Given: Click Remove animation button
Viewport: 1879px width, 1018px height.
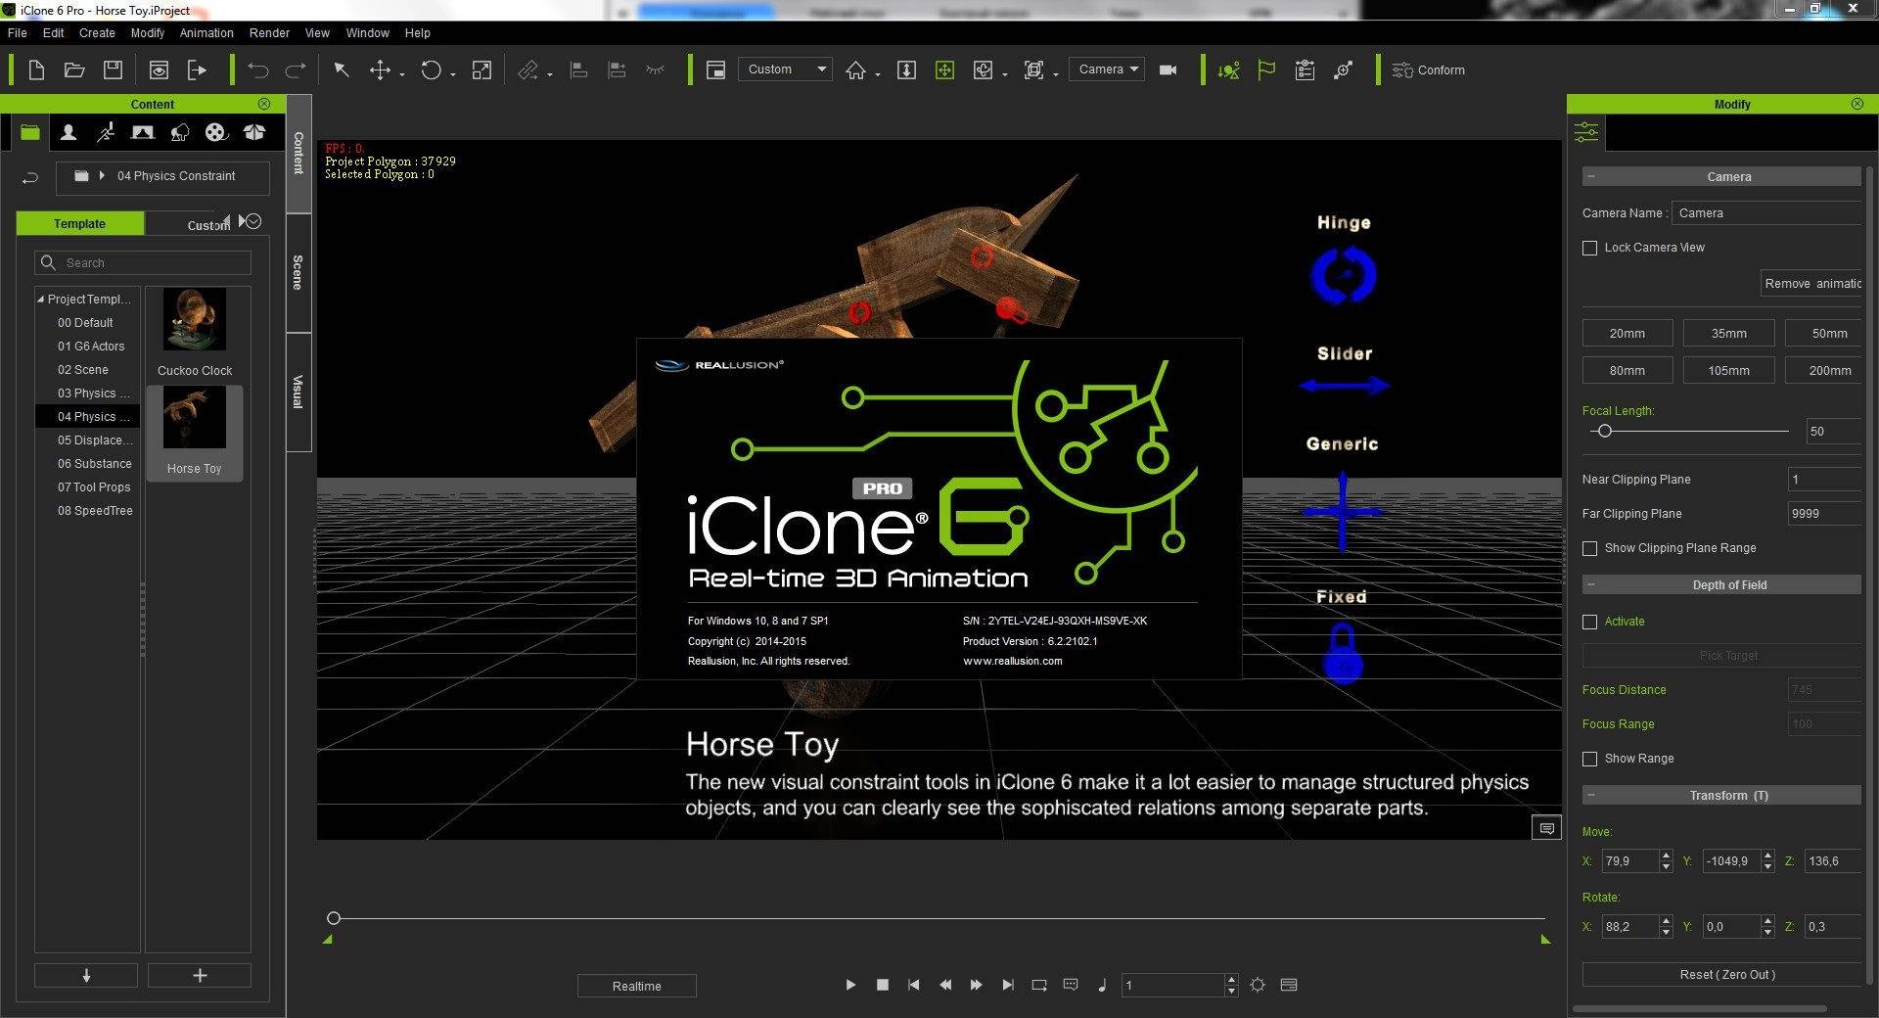Looking at the screenshot, I should [x=1811, y=284].
